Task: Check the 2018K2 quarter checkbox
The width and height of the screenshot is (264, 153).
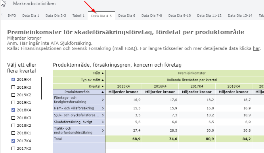Action: tap(13, 125)
